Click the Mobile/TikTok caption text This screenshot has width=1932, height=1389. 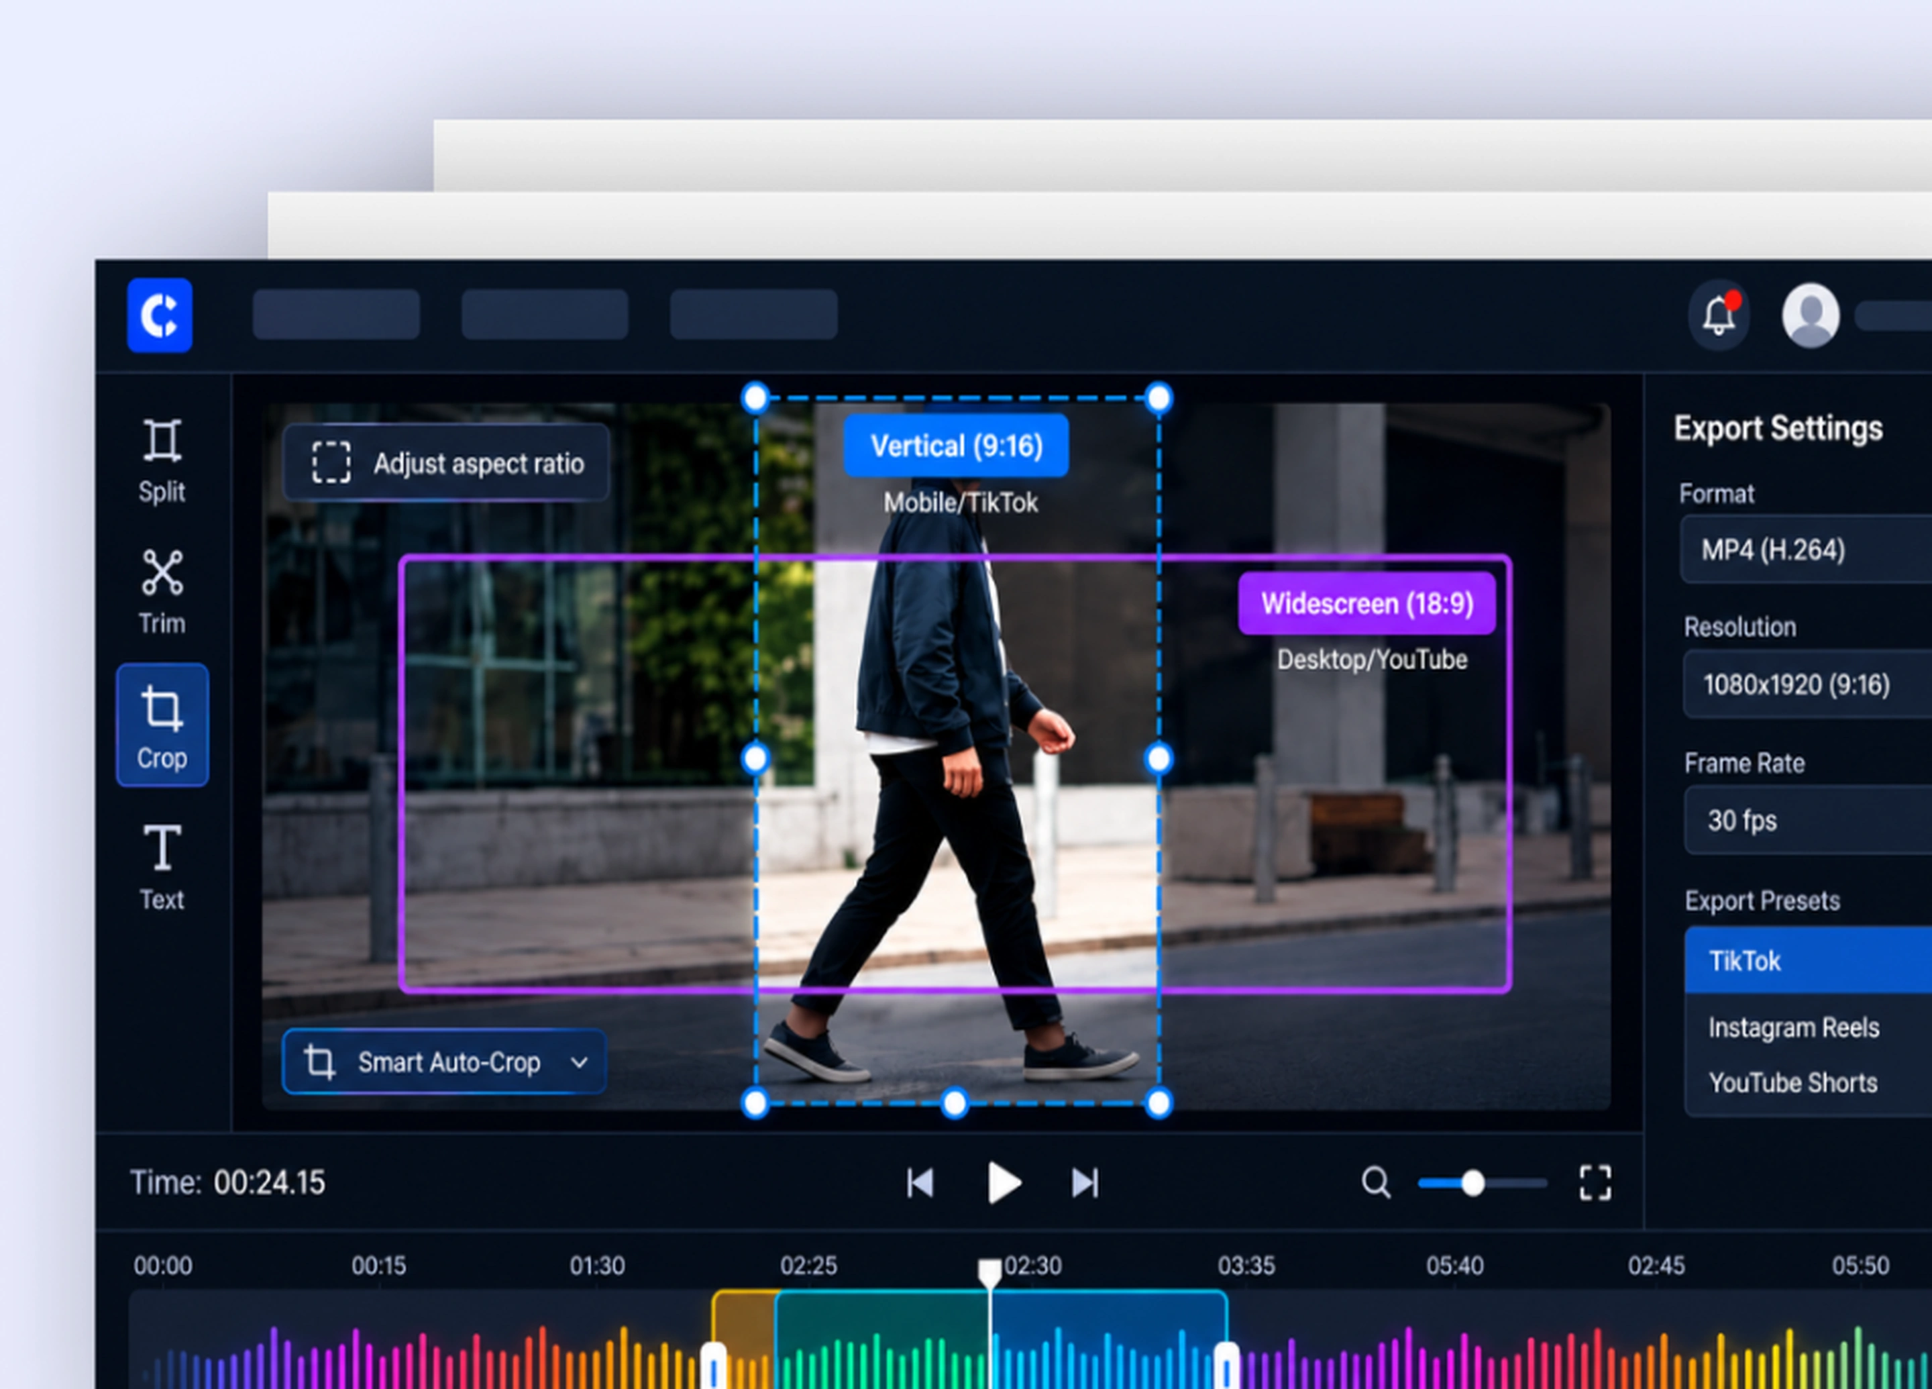click(960, 503)
